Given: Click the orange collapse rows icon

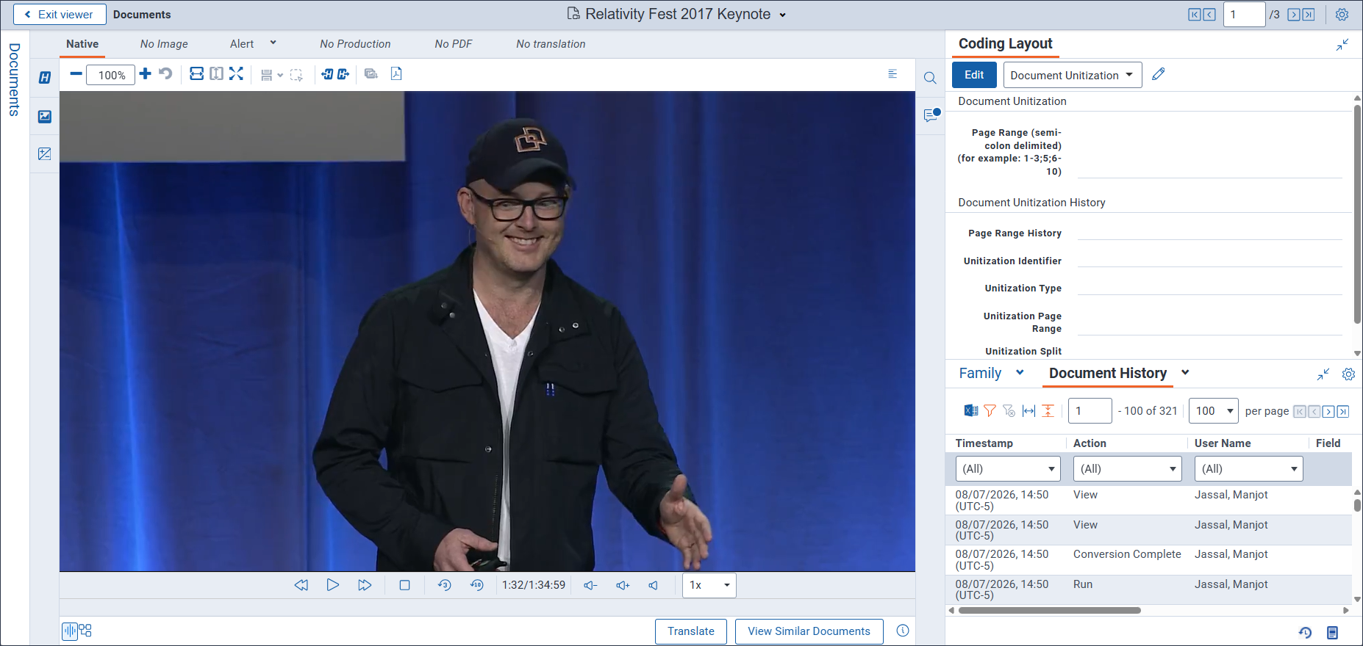Looking at the screenshot, I should [x=1048, y=410].
